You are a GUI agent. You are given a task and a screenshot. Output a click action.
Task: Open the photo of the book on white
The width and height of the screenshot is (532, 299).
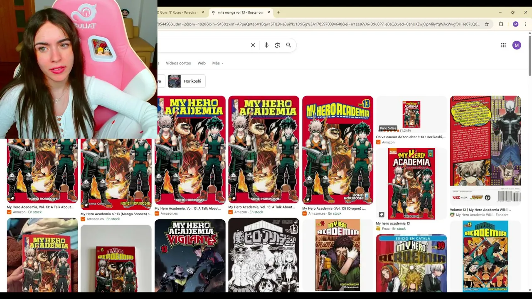(116, 258)
